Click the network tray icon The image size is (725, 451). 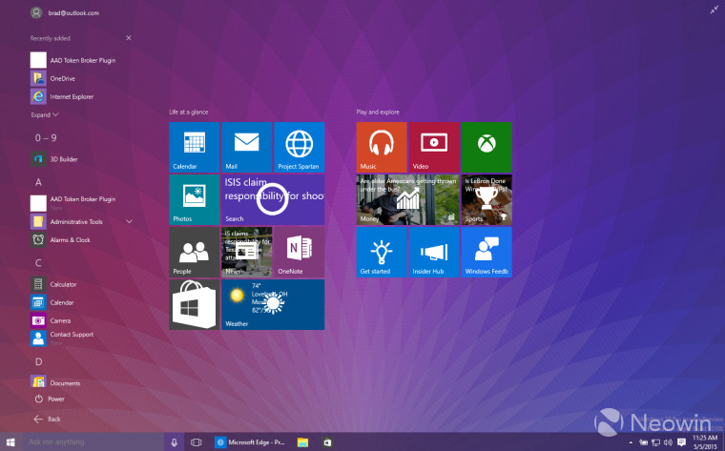tap(655, 442)
